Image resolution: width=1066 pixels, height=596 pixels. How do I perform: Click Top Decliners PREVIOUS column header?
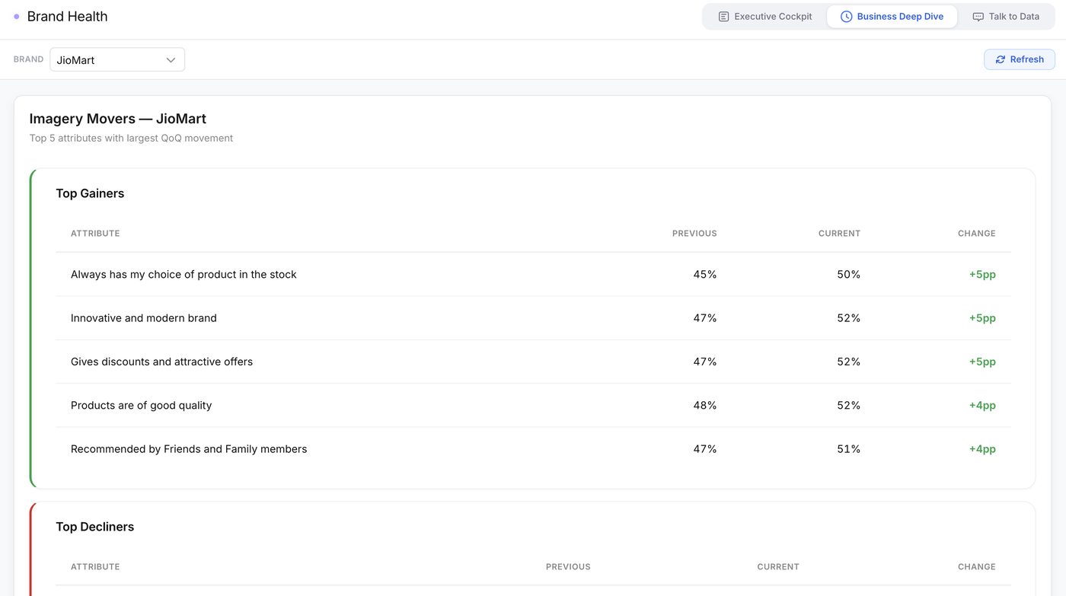(568, 567)
